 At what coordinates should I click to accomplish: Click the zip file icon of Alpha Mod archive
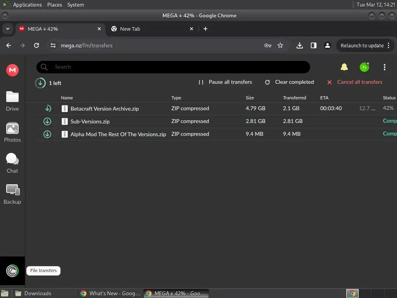(65, 134)
